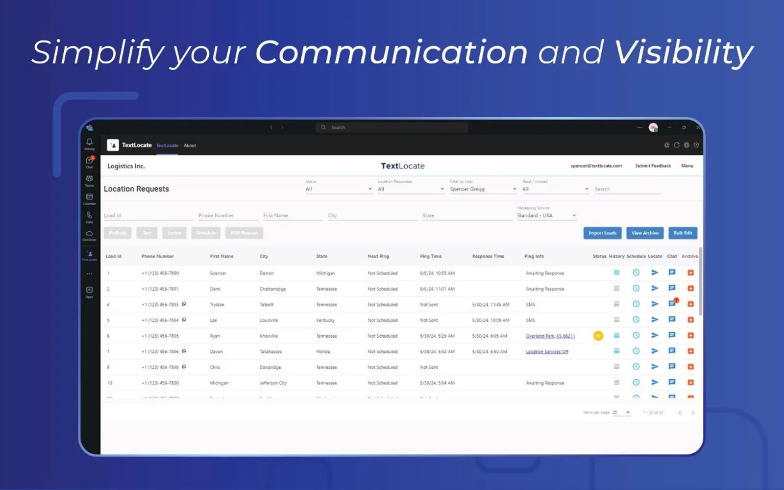Click the First Name filter field
784x490 pixels.
(x=293, y=216)
